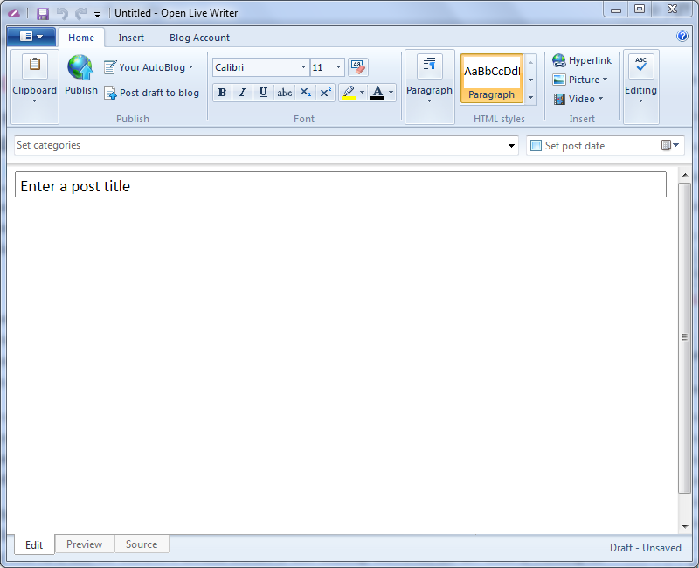
Task: Click the Redo arrow icon
Action: (x=80, y=13)
